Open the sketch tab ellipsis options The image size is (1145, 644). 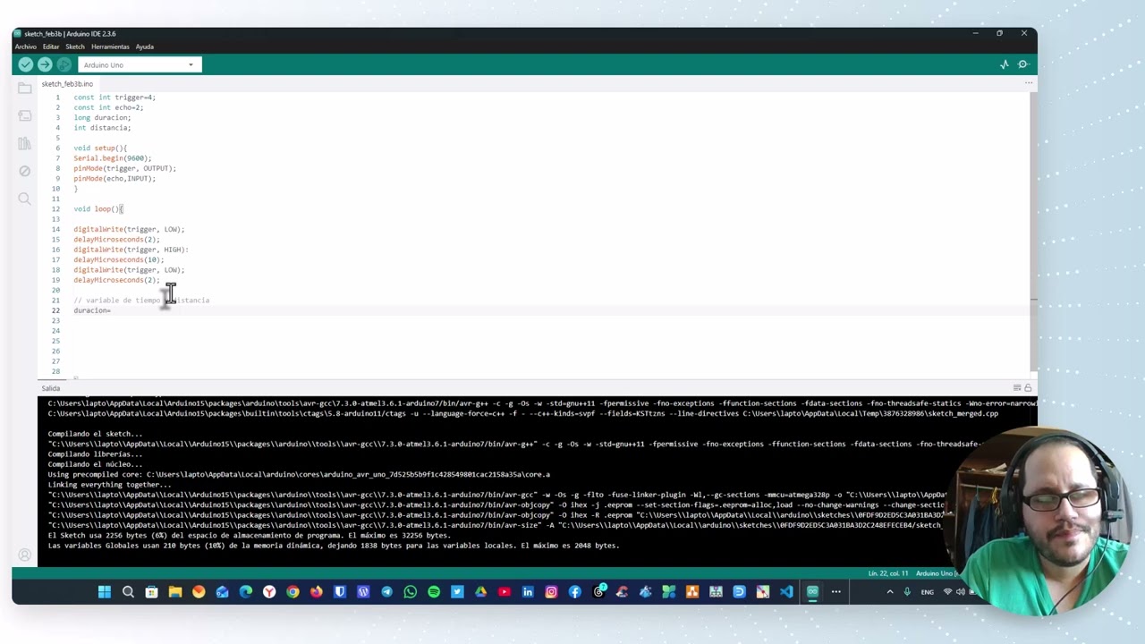pyautogui.click(x=1029, y=83)
